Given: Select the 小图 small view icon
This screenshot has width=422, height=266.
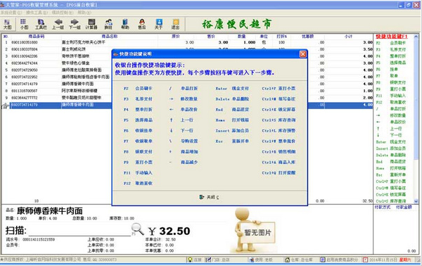Looking at the screenshot, I should pyautogui.click(x=24, y=24).
